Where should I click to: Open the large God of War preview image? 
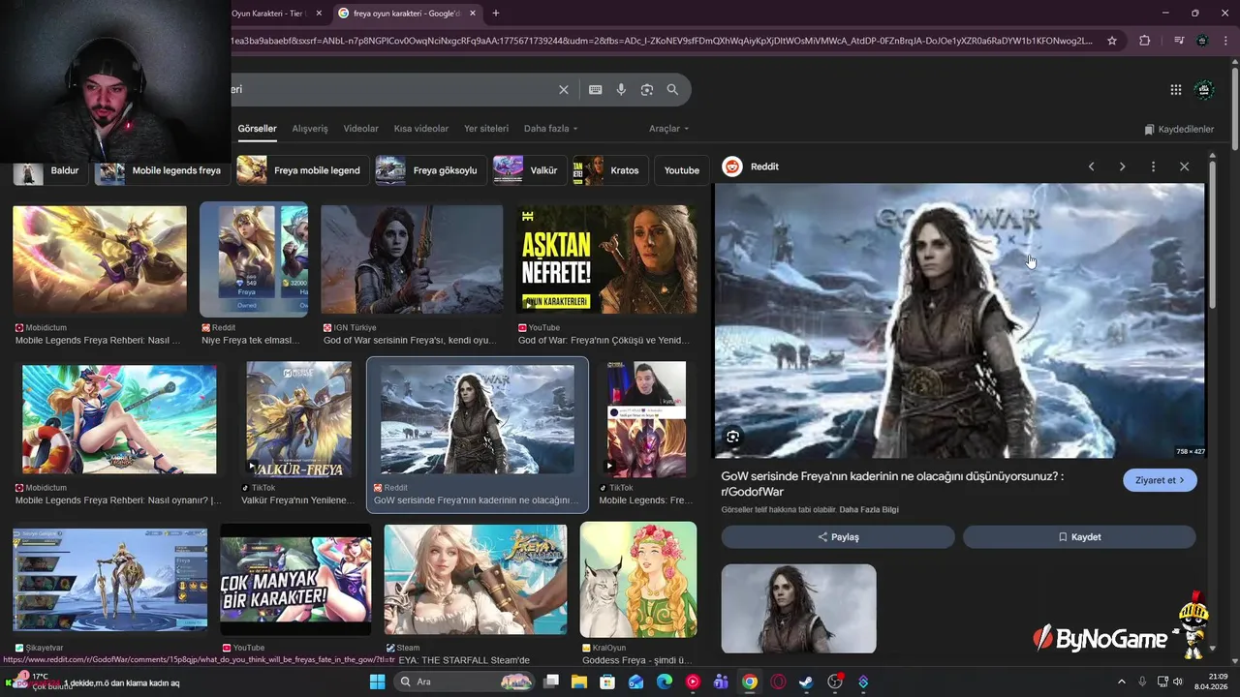click(x=959, y=320)
